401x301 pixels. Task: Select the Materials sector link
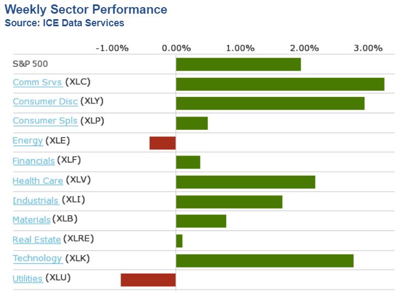click(x=31, y=219)
